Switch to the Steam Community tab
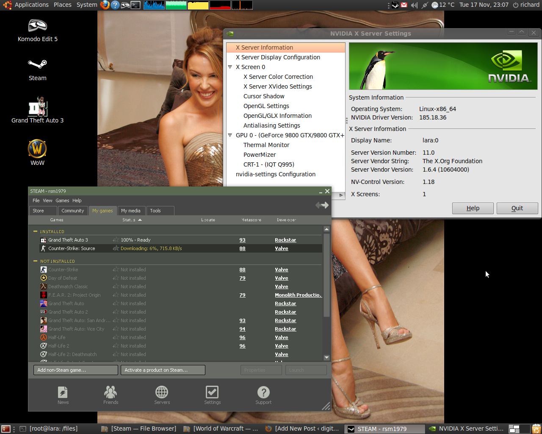The image size is (542, 434). click(x=73, y=211)
